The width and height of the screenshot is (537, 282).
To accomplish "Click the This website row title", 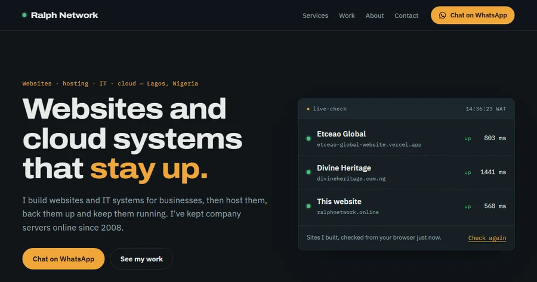I will [x=339, y=202].
